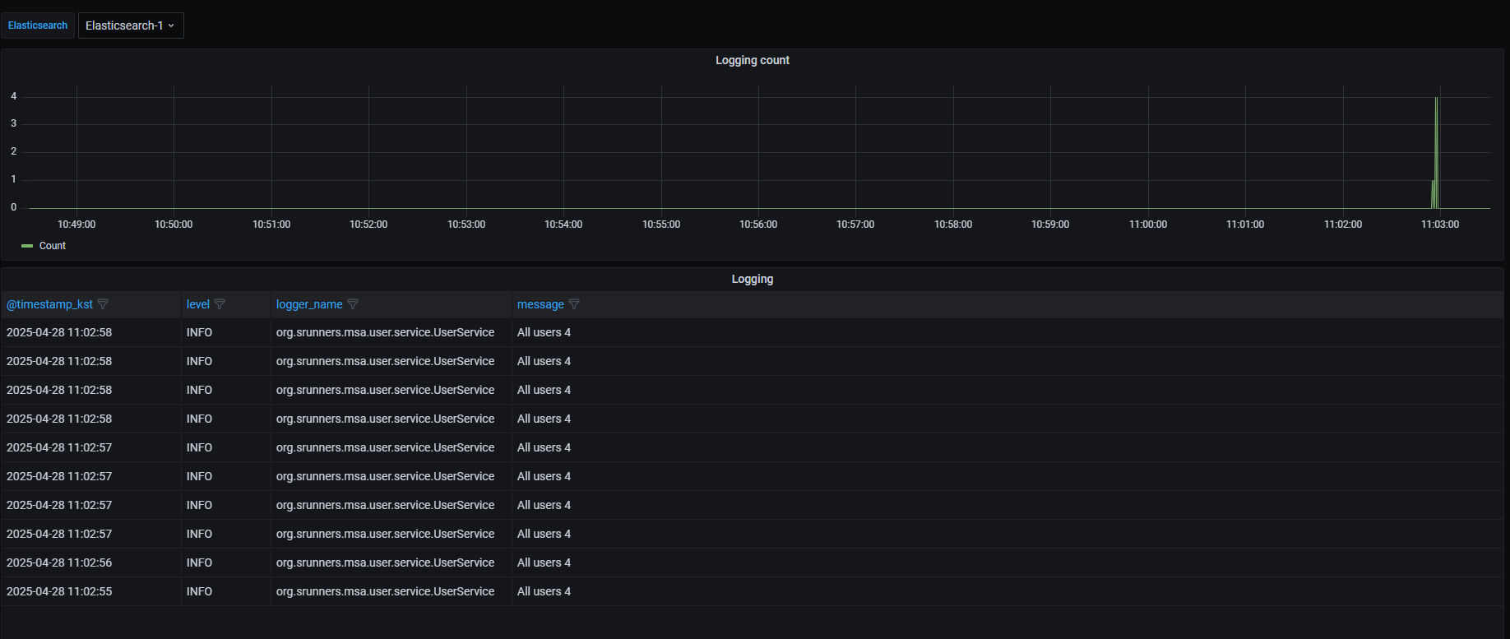This screenshot has height=639, width=1510.
Task: Click INFO level in the 11:02:56 row
Action: click(x=199, y=563)
